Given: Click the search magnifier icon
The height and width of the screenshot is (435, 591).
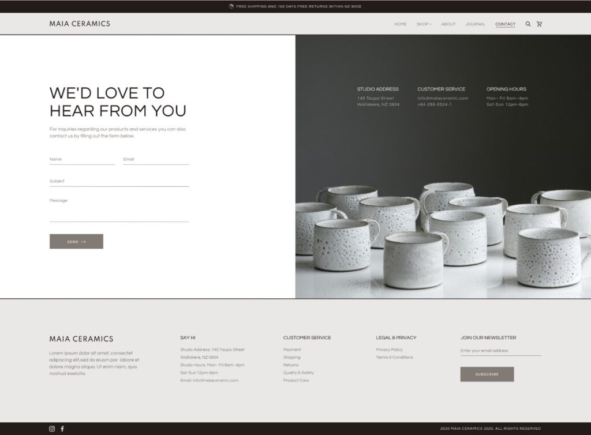Looking at the screenshot, I should pos(528,24).
